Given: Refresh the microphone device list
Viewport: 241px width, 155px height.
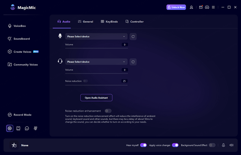Looking at the screenshot, I should 133,37.
